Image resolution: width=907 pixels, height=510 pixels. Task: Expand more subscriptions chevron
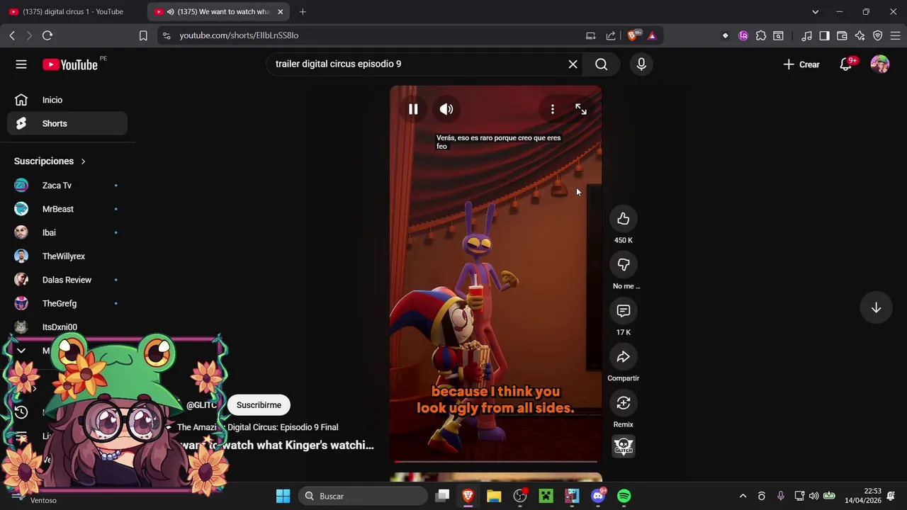tap(21, 351)
